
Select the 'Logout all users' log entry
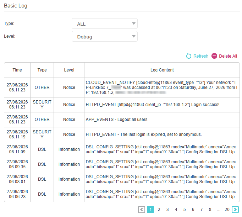pos(162,120)
